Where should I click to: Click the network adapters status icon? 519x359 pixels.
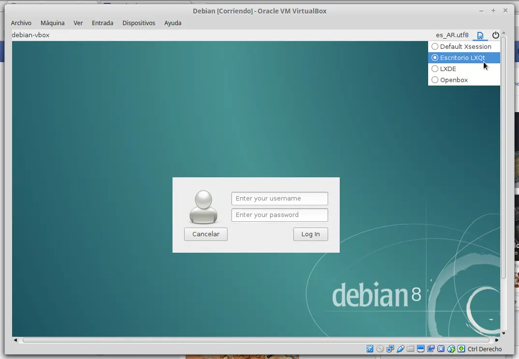pos(390,349)
